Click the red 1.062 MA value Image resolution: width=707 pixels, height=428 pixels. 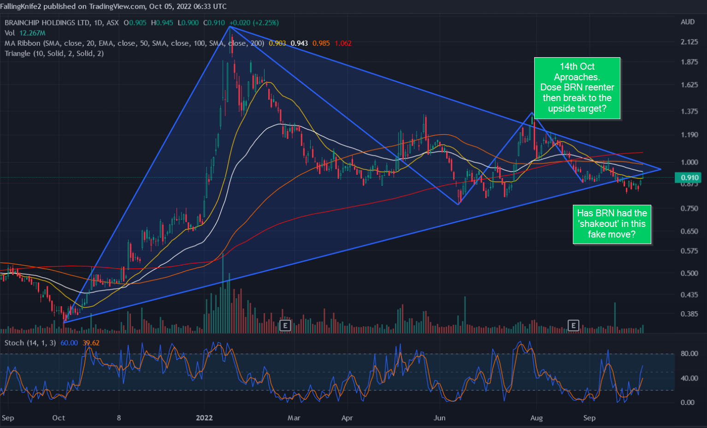(x=343, y=43)
